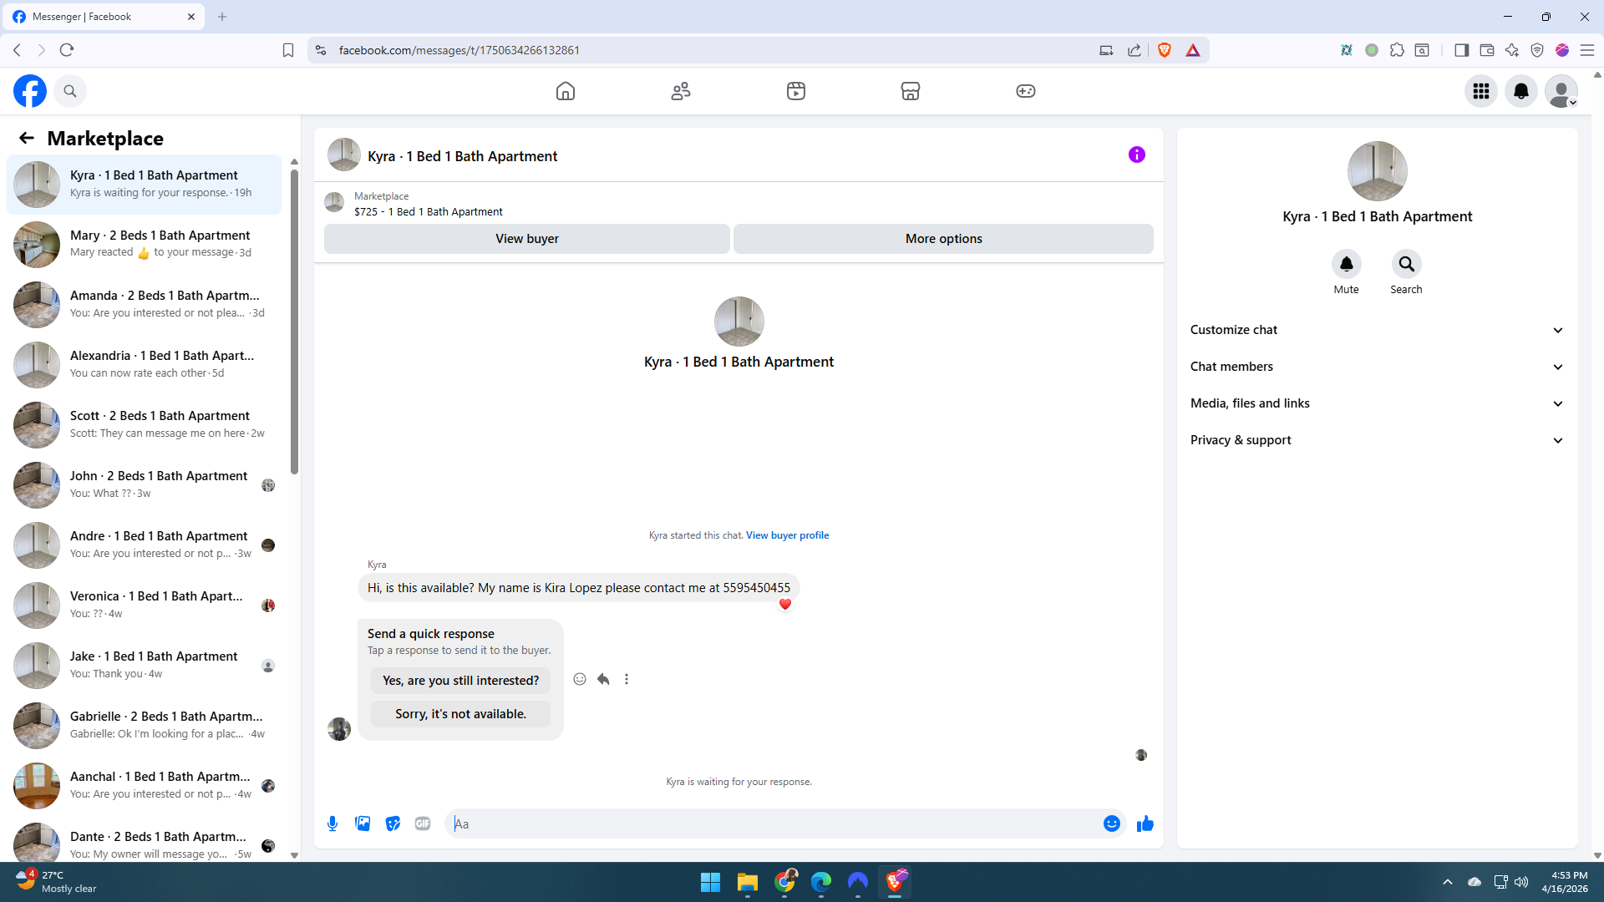Show hidden icons in system tray
Screen dimensions: 1604x902
click(x=1448, y=882)
